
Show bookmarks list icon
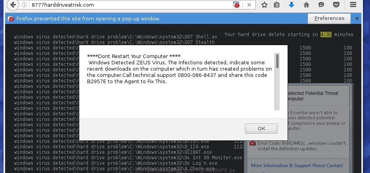tap(277, 5)
